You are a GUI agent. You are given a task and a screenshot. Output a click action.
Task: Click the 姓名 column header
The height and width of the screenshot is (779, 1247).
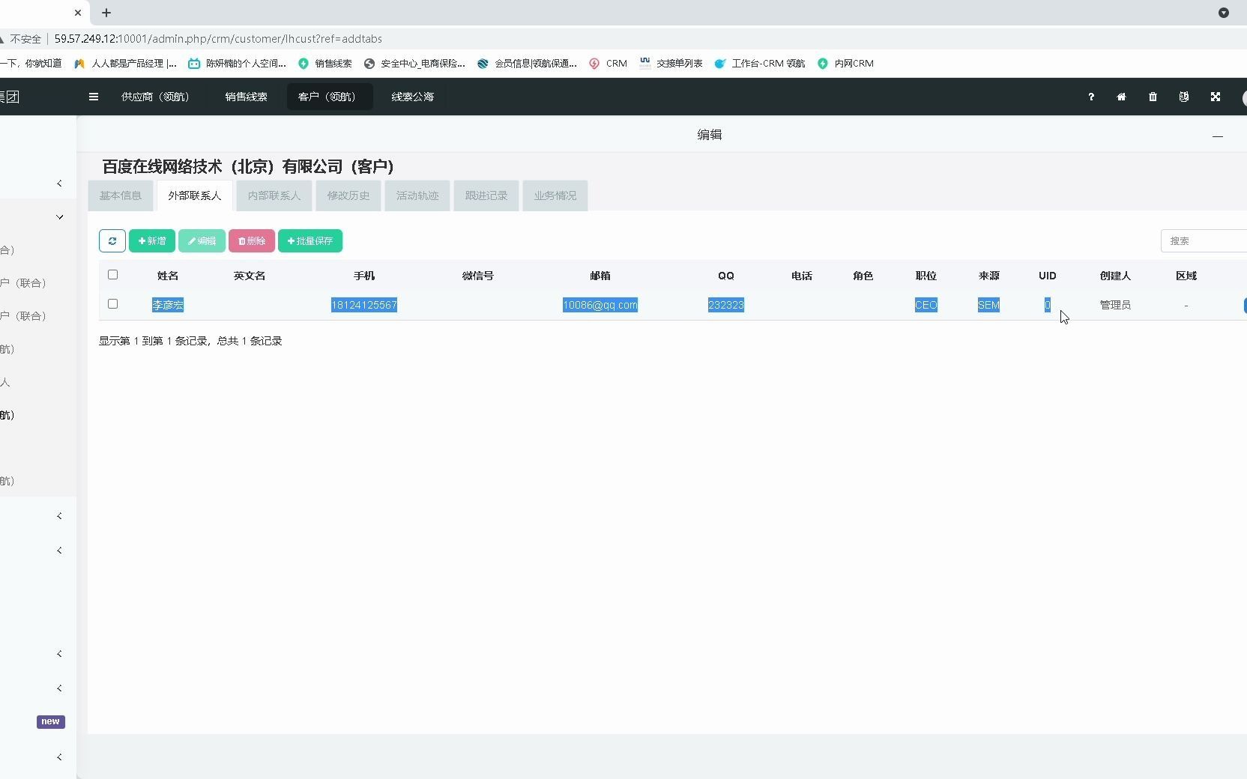[168, 276]
